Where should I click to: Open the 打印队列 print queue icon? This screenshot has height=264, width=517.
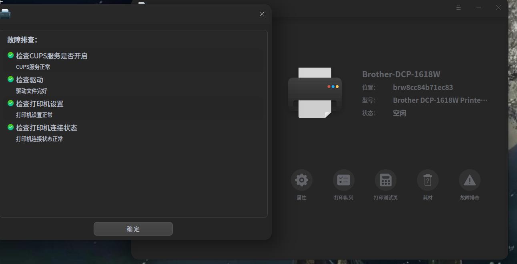tap(343, 180)
